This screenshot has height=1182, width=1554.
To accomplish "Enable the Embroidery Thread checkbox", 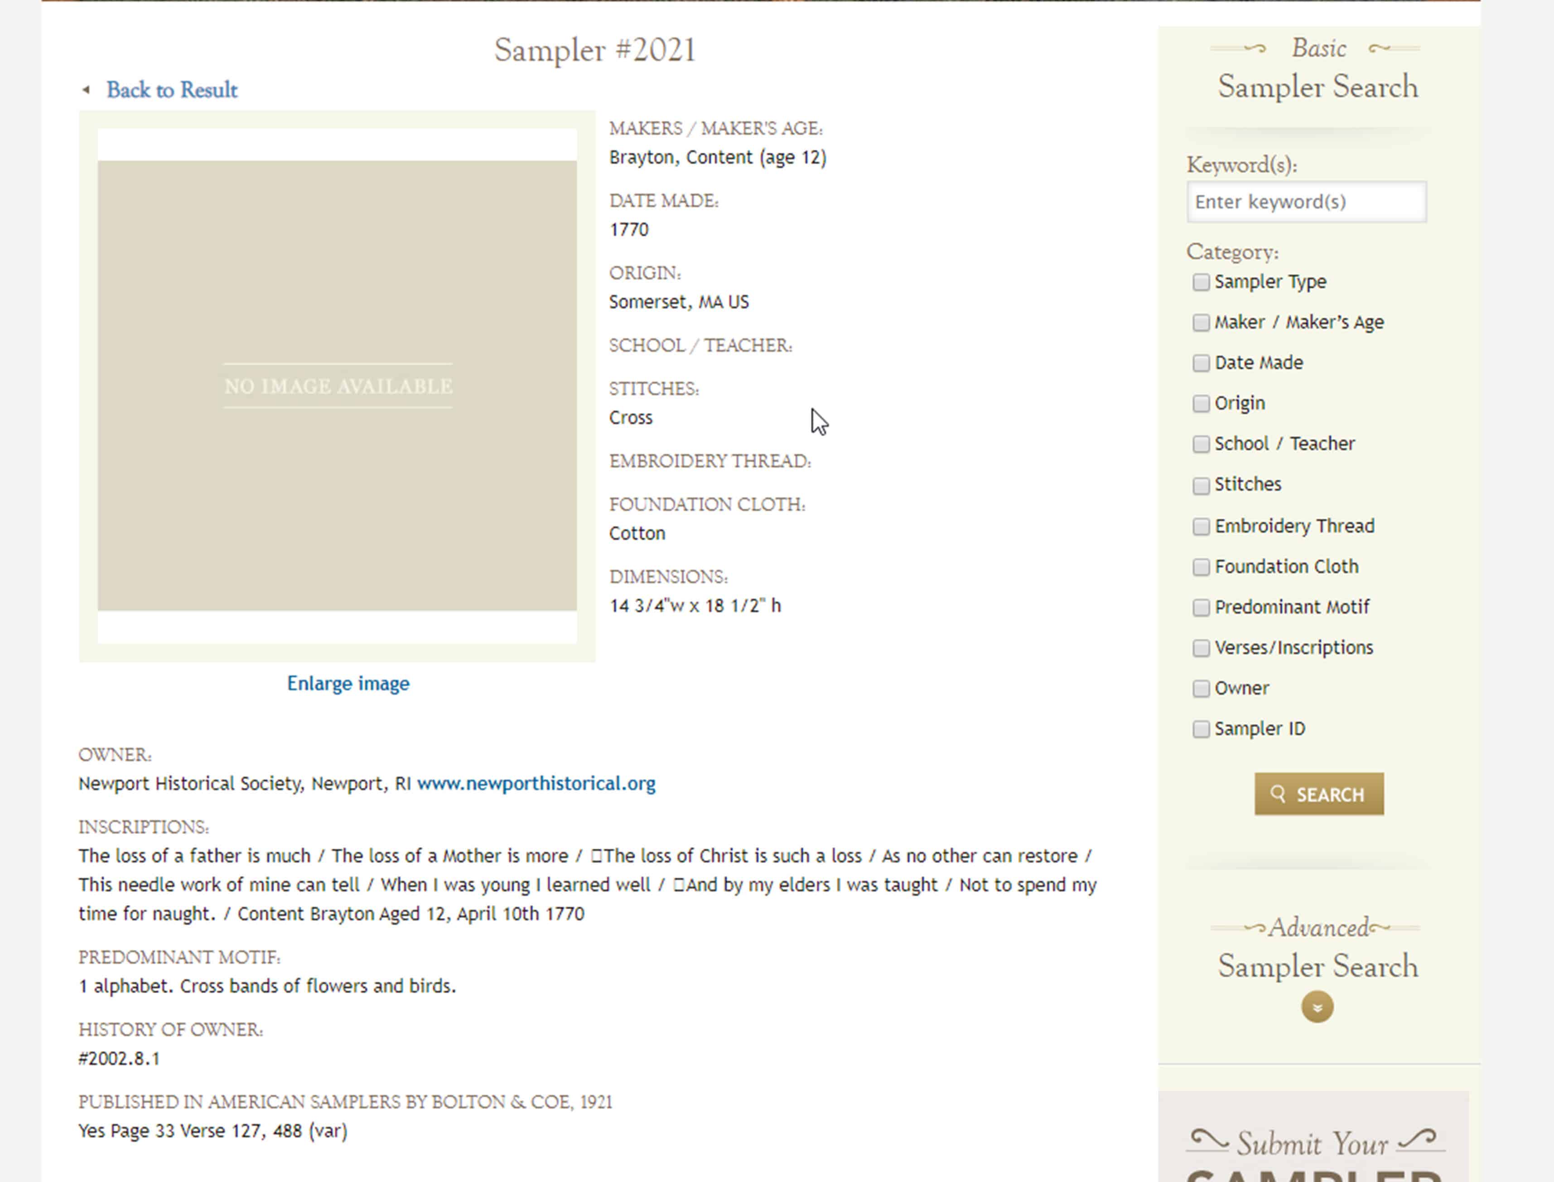I will click(1201, 526).
